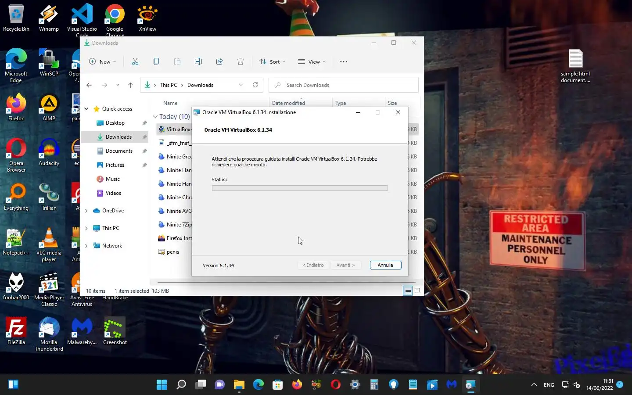Open foobar2000 desktop icon
The height and width of the screenshot is (395, 632).
16,287
